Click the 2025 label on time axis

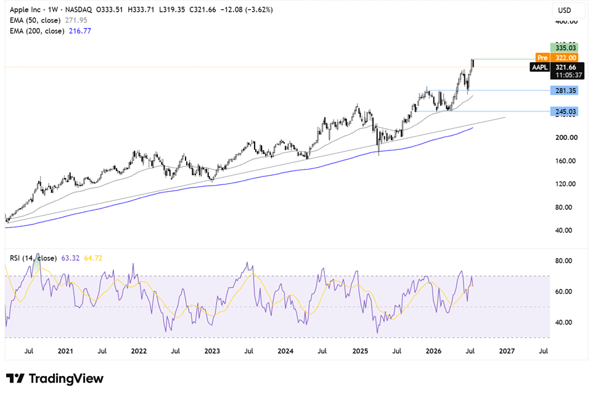point(360,351)
